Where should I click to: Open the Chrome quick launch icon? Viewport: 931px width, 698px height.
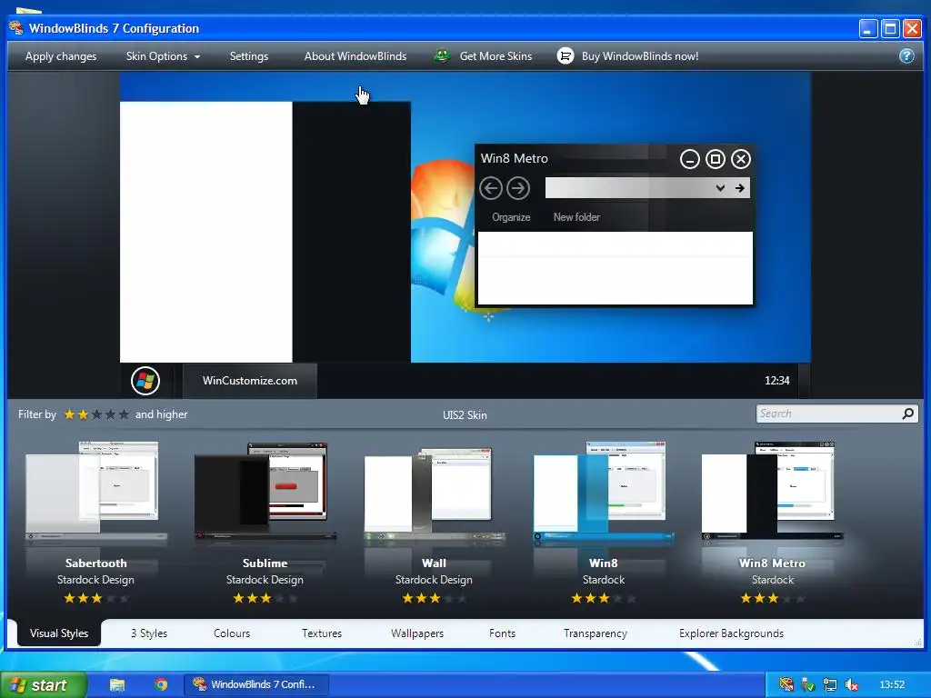point(160,684)
